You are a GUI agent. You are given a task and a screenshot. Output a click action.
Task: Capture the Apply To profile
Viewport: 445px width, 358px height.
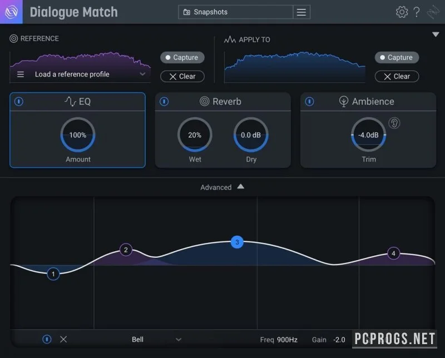point(397,57)
